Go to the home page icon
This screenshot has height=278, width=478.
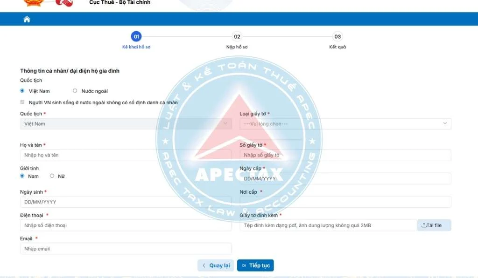pyautogui.click(x=27, y=20)
